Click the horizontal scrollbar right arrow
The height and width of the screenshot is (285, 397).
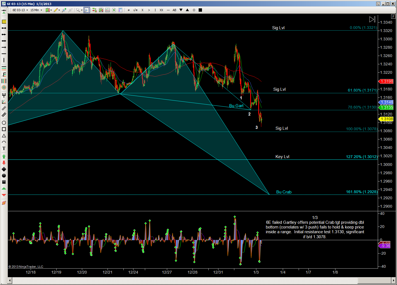point(394,280)
